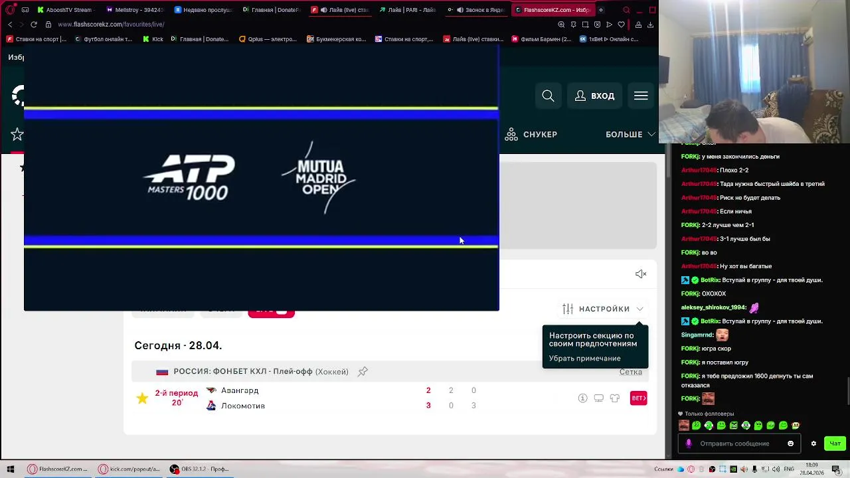
Task: Pin the Фонбет КХЛ league
Action: coord(363,372)
